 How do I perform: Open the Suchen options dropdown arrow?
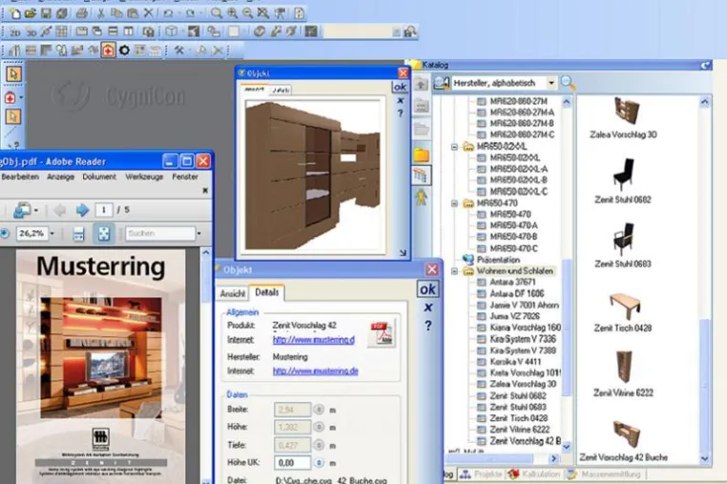[x=198, y=233]
